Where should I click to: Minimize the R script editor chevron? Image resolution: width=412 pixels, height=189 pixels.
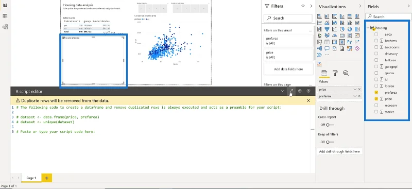coord(282,91)
